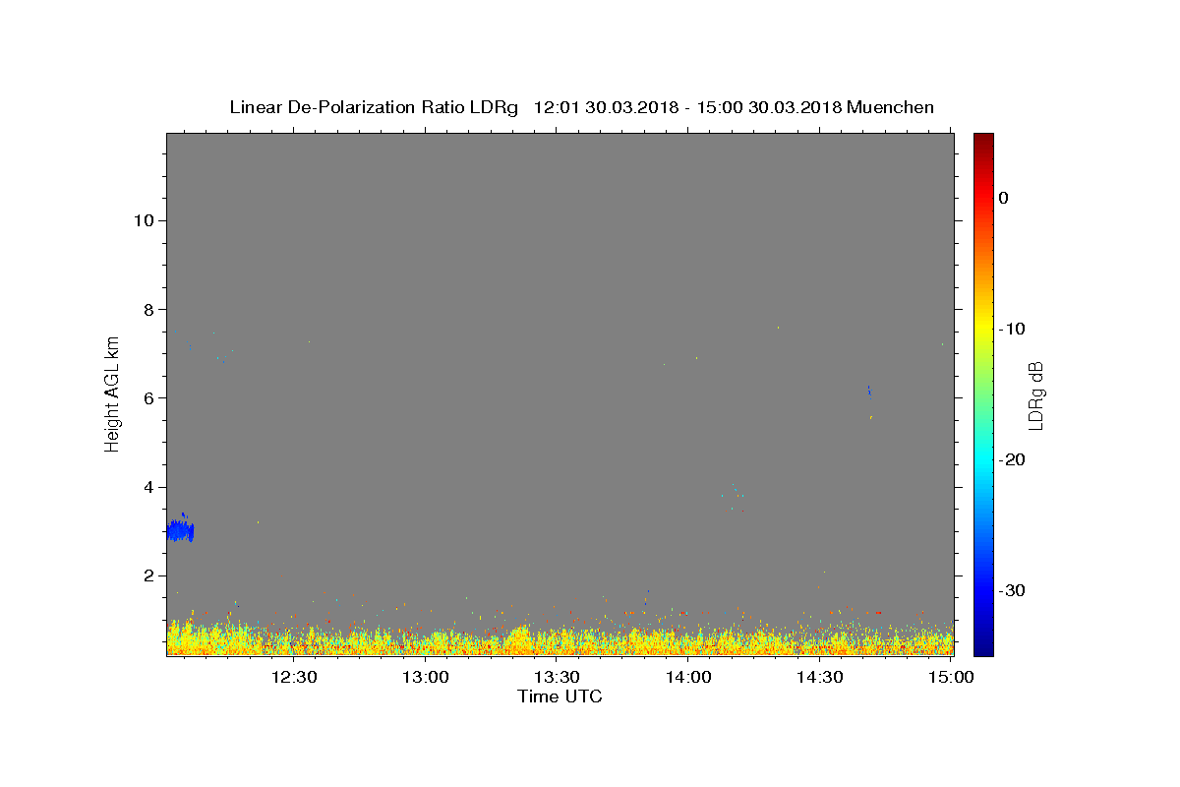Click the 13:30 time tick label
Viewport: 1180px width, 787px height.
click(x=557, y=677)
